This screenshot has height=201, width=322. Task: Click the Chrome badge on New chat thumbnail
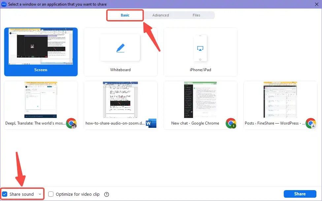[x=232, y=124]
